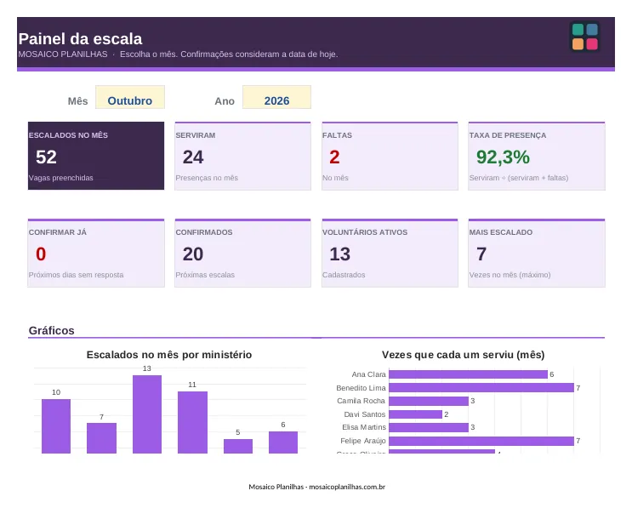
Task: Click Ana Clara's bar in the served chart
Action: click(468, 374)
